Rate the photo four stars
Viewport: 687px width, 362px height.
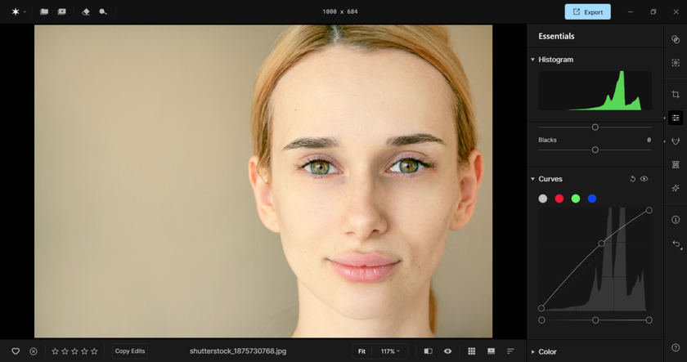84,351
